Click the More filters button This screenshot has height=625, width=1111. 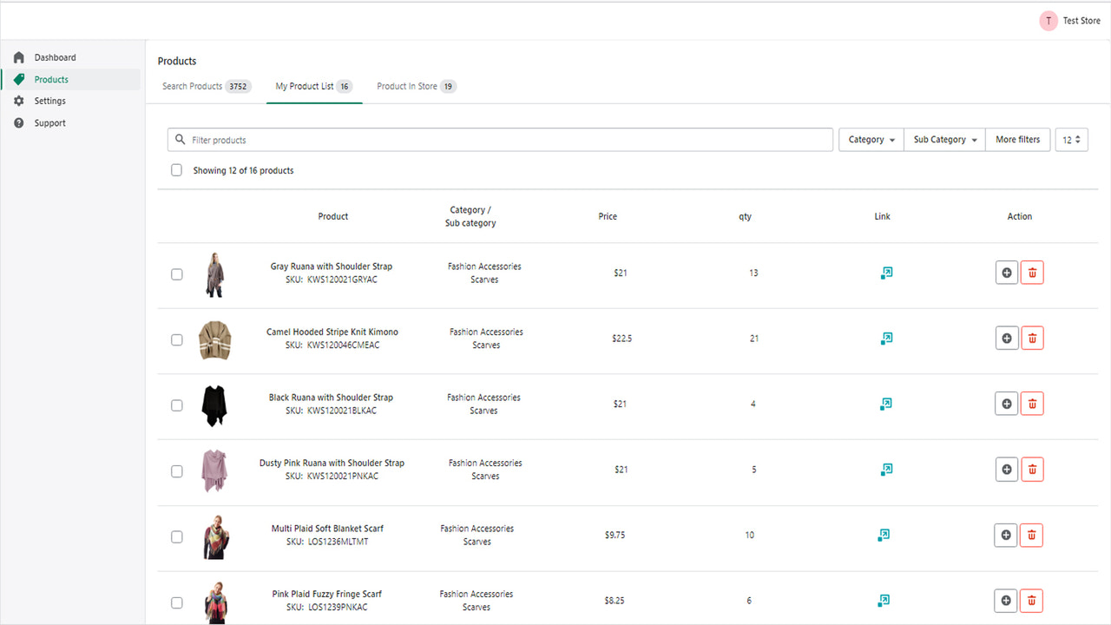coord(1016,139)
